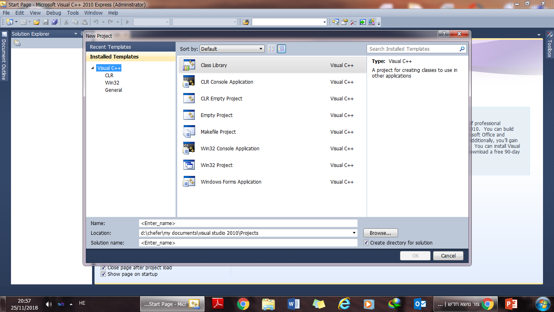This screenshot has width=554, height=312.
Task: Open the File menu
Action: (x=6, y=13)
